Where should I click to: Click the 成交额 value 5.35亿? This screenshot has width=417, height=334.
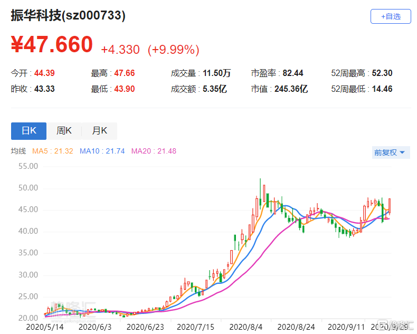(x=215, y=89)
